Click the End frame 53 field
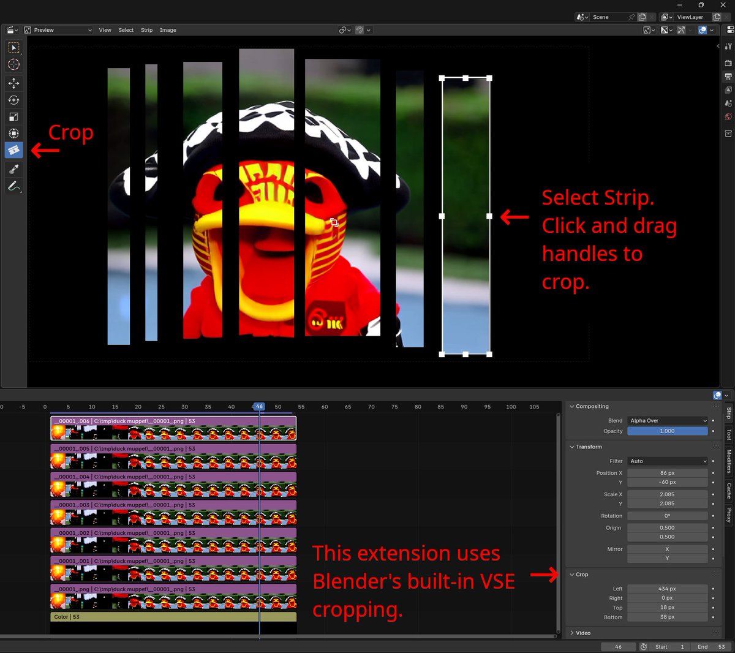This screenshot has width=735, height=653. pyautogui.click(x=710, y=647)
